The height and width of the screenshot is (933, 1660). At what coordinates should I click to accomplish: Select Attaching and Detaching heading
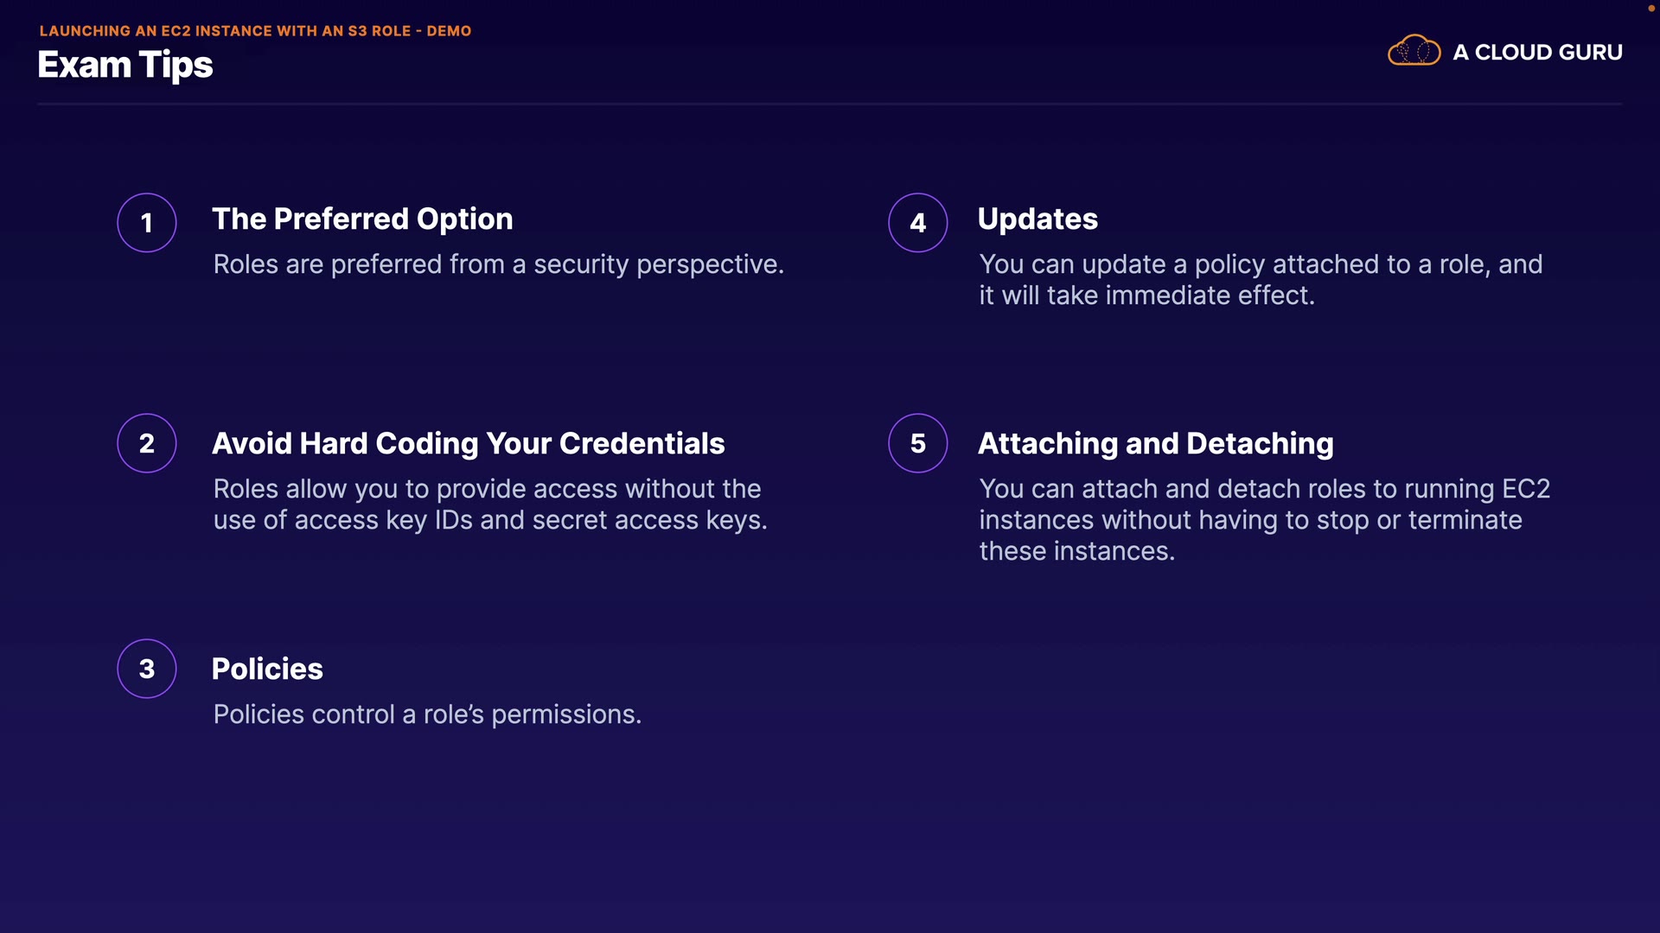click(x=1155, y=444)
